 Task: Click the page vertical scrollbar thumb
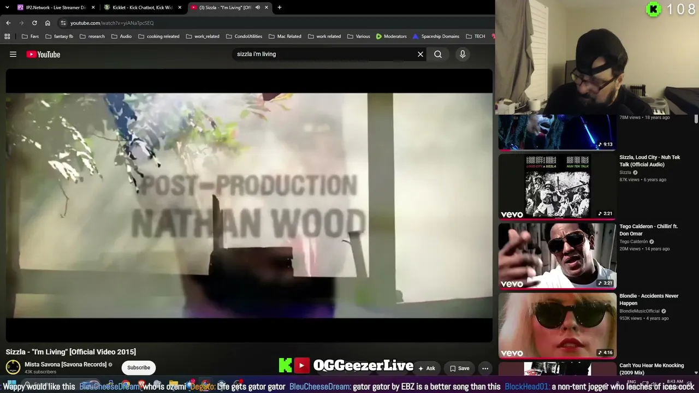[x=696, y=119]
